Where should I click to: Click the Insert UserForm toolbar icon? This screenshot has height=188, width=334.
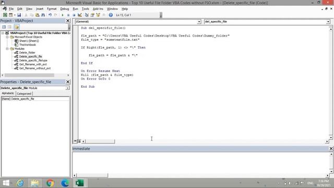(x=10, y=15)
